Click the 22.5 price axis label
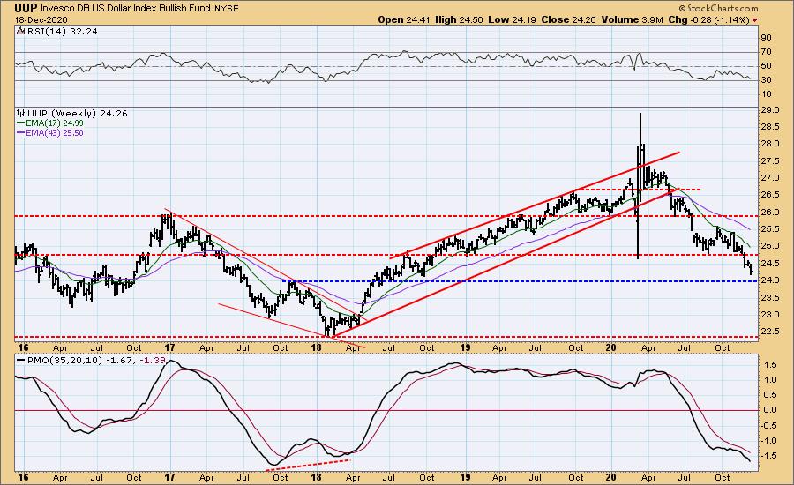794x485 pixels. click(x=769, y=332)
